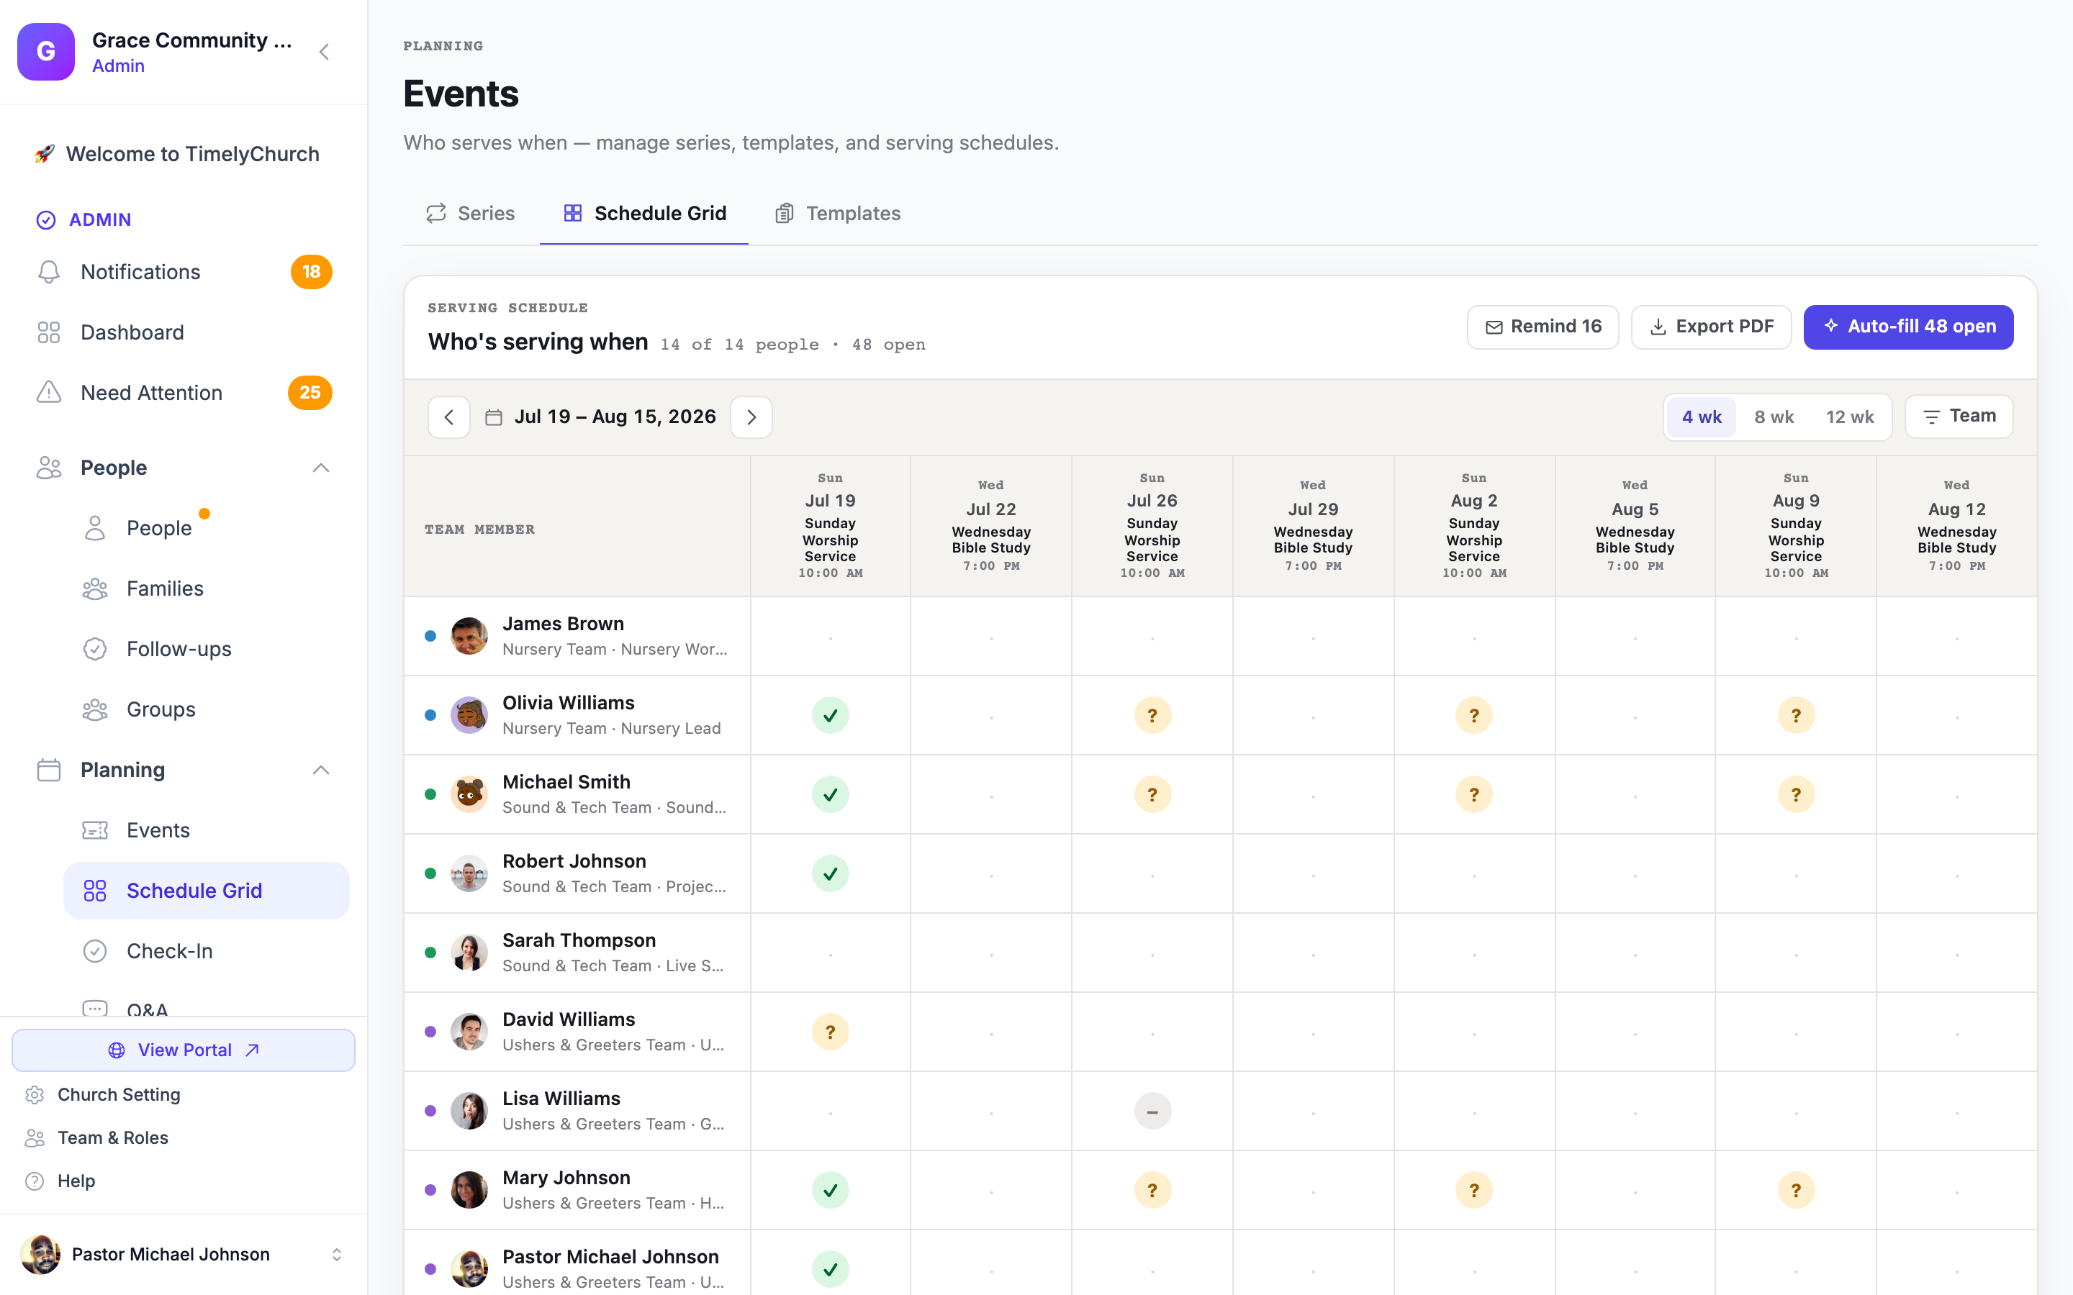
Task: Click the Check-In circle icon
Action: (95, 950)
